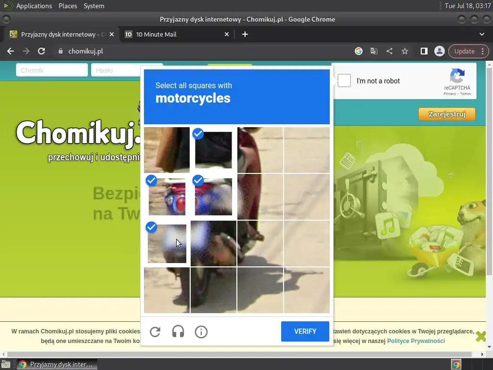This screenshot has width=493, height=370.
Task: Click the show desktop icon in the taskbar
Action: pyautogui.click(x=6, y=364)
